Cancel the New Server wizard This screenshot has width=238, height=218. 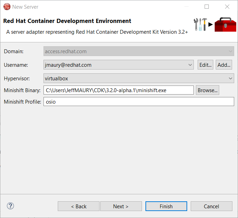coord(211,206)
